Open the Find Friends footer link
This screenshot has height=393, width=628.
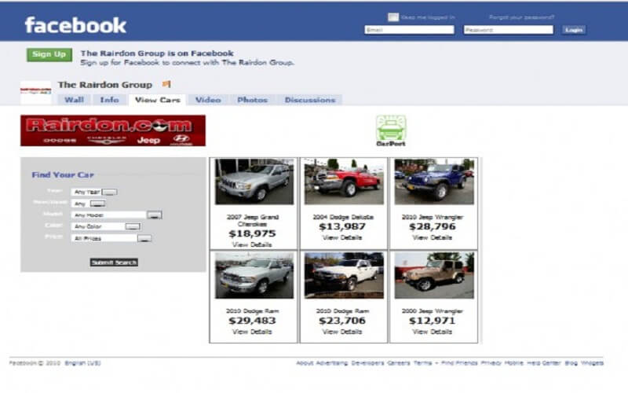(459, 363)
